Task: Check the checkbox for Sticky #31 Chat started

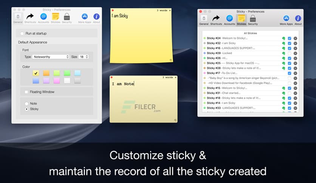Action: click(x=290, y=93)
